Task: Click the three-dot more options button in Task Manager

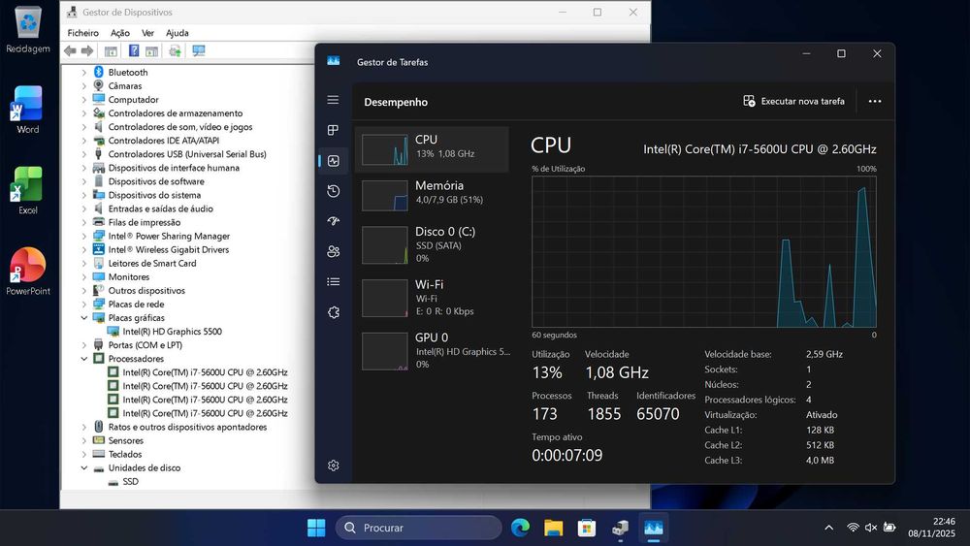Action: [875, 102]
